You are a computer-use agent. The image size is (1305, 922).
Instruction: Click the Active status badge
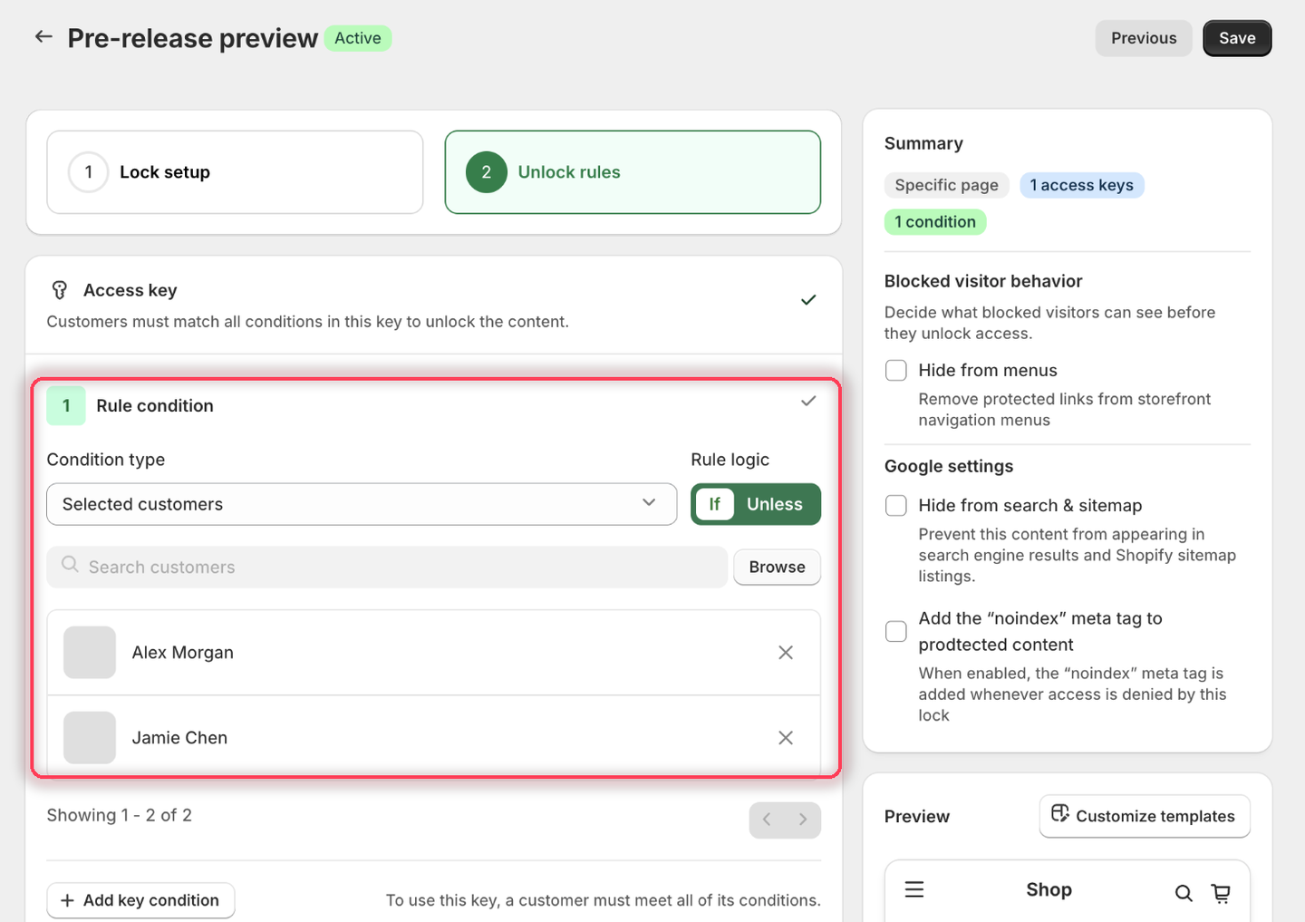pyautogui.click(x=358, y=38)
